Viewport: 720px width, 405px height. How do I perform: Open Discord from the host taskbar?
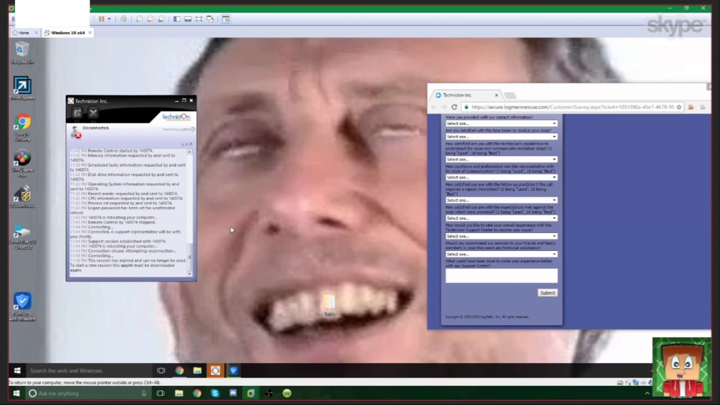tap(233, 394)
